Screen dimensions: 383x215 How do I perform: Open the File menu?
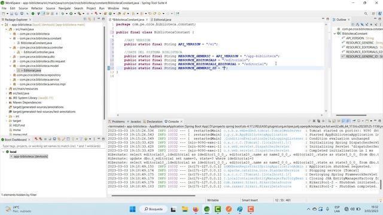pos(4,8)
